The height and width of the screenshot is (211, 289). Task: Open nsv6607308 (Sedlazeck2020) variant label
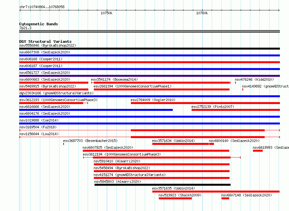point(45,52)
